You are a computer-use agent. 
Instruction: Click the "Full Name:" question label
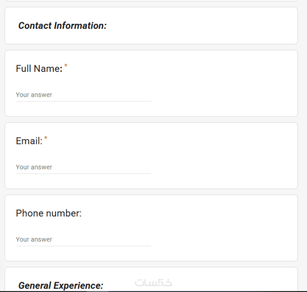point(38,69)
